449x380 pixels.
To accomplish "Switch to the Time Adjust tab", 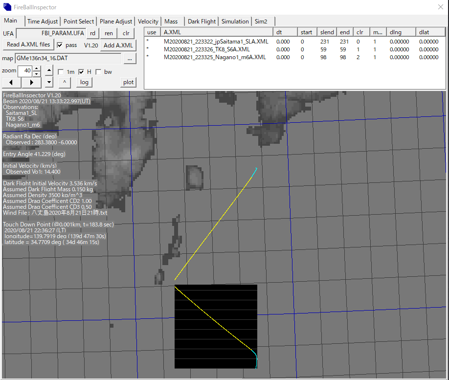I will pos(43,22).
